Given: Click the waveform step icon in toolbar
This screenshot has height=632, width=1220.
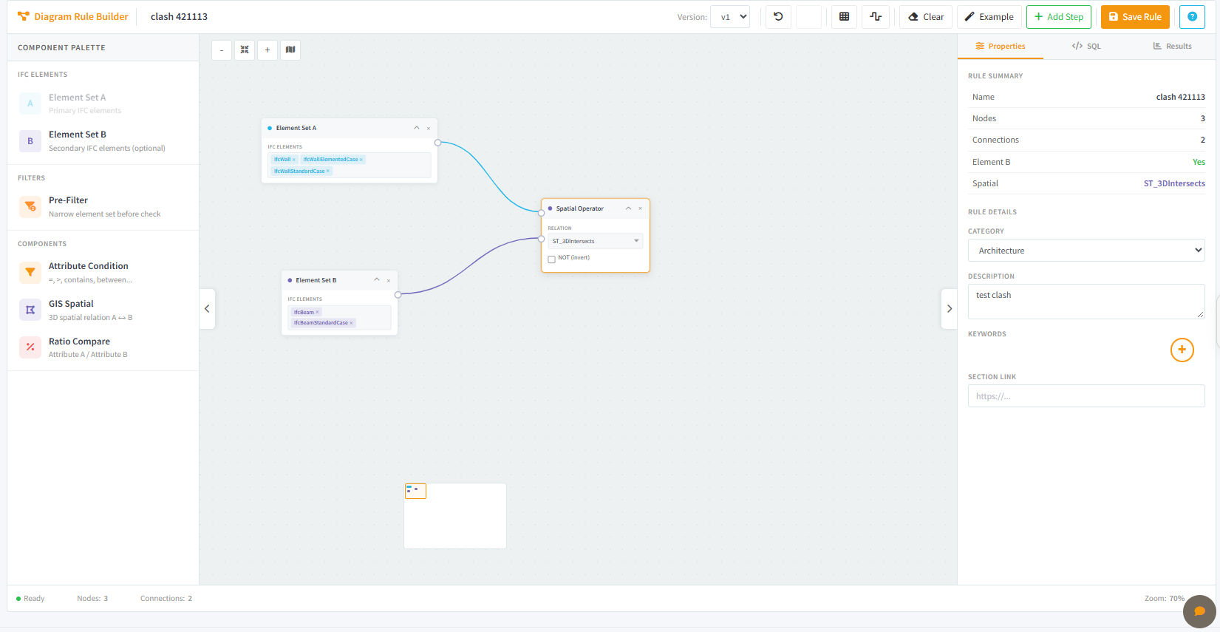Looking at the screenshot, I should 876,16.
